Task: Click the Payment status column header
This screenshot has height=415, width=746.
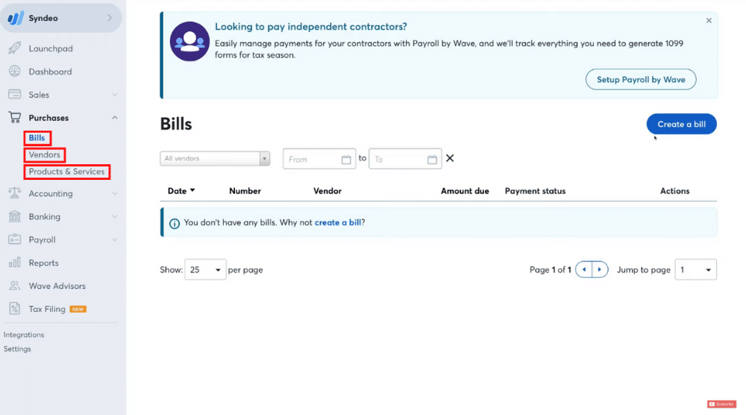Action: click(x=535, y=191)
